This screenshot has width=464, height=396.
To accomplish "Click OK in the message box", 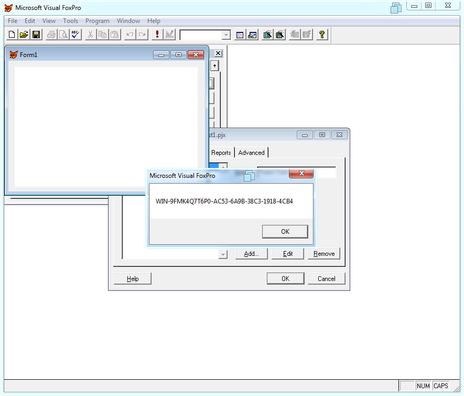I will [x=285, y=232].
